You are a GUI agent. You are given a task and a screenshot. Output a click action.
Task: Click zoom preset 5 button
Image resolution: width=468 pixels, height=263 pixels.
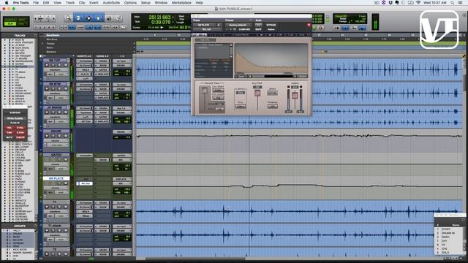[53, 27]
